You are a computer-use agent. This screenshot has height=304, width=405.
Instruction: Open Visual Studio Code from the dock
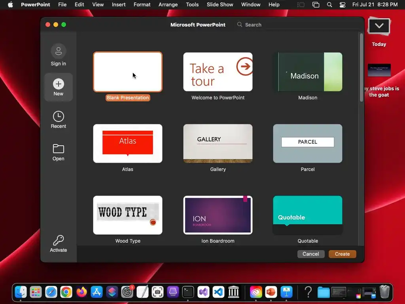pos(218,292)
